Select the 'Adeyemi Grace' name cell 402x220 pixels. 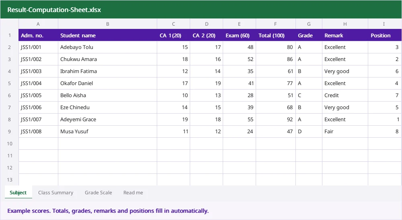click(x=107, y=119)
